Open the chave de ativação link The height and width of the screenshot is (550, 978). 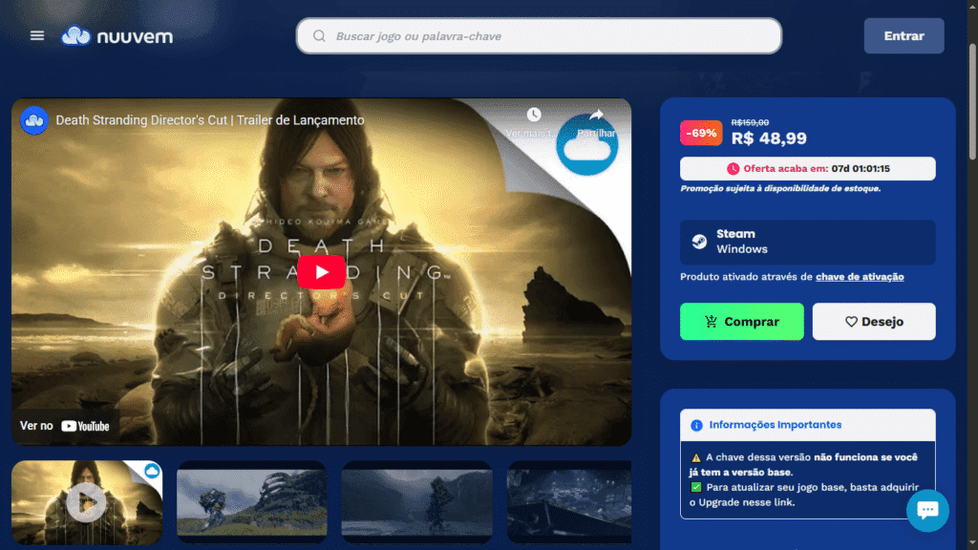pos(860,277)
